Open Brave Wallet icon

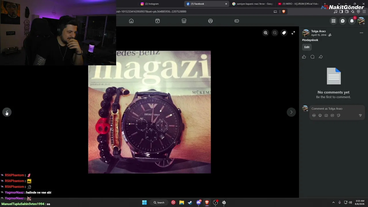click(347, 11)
